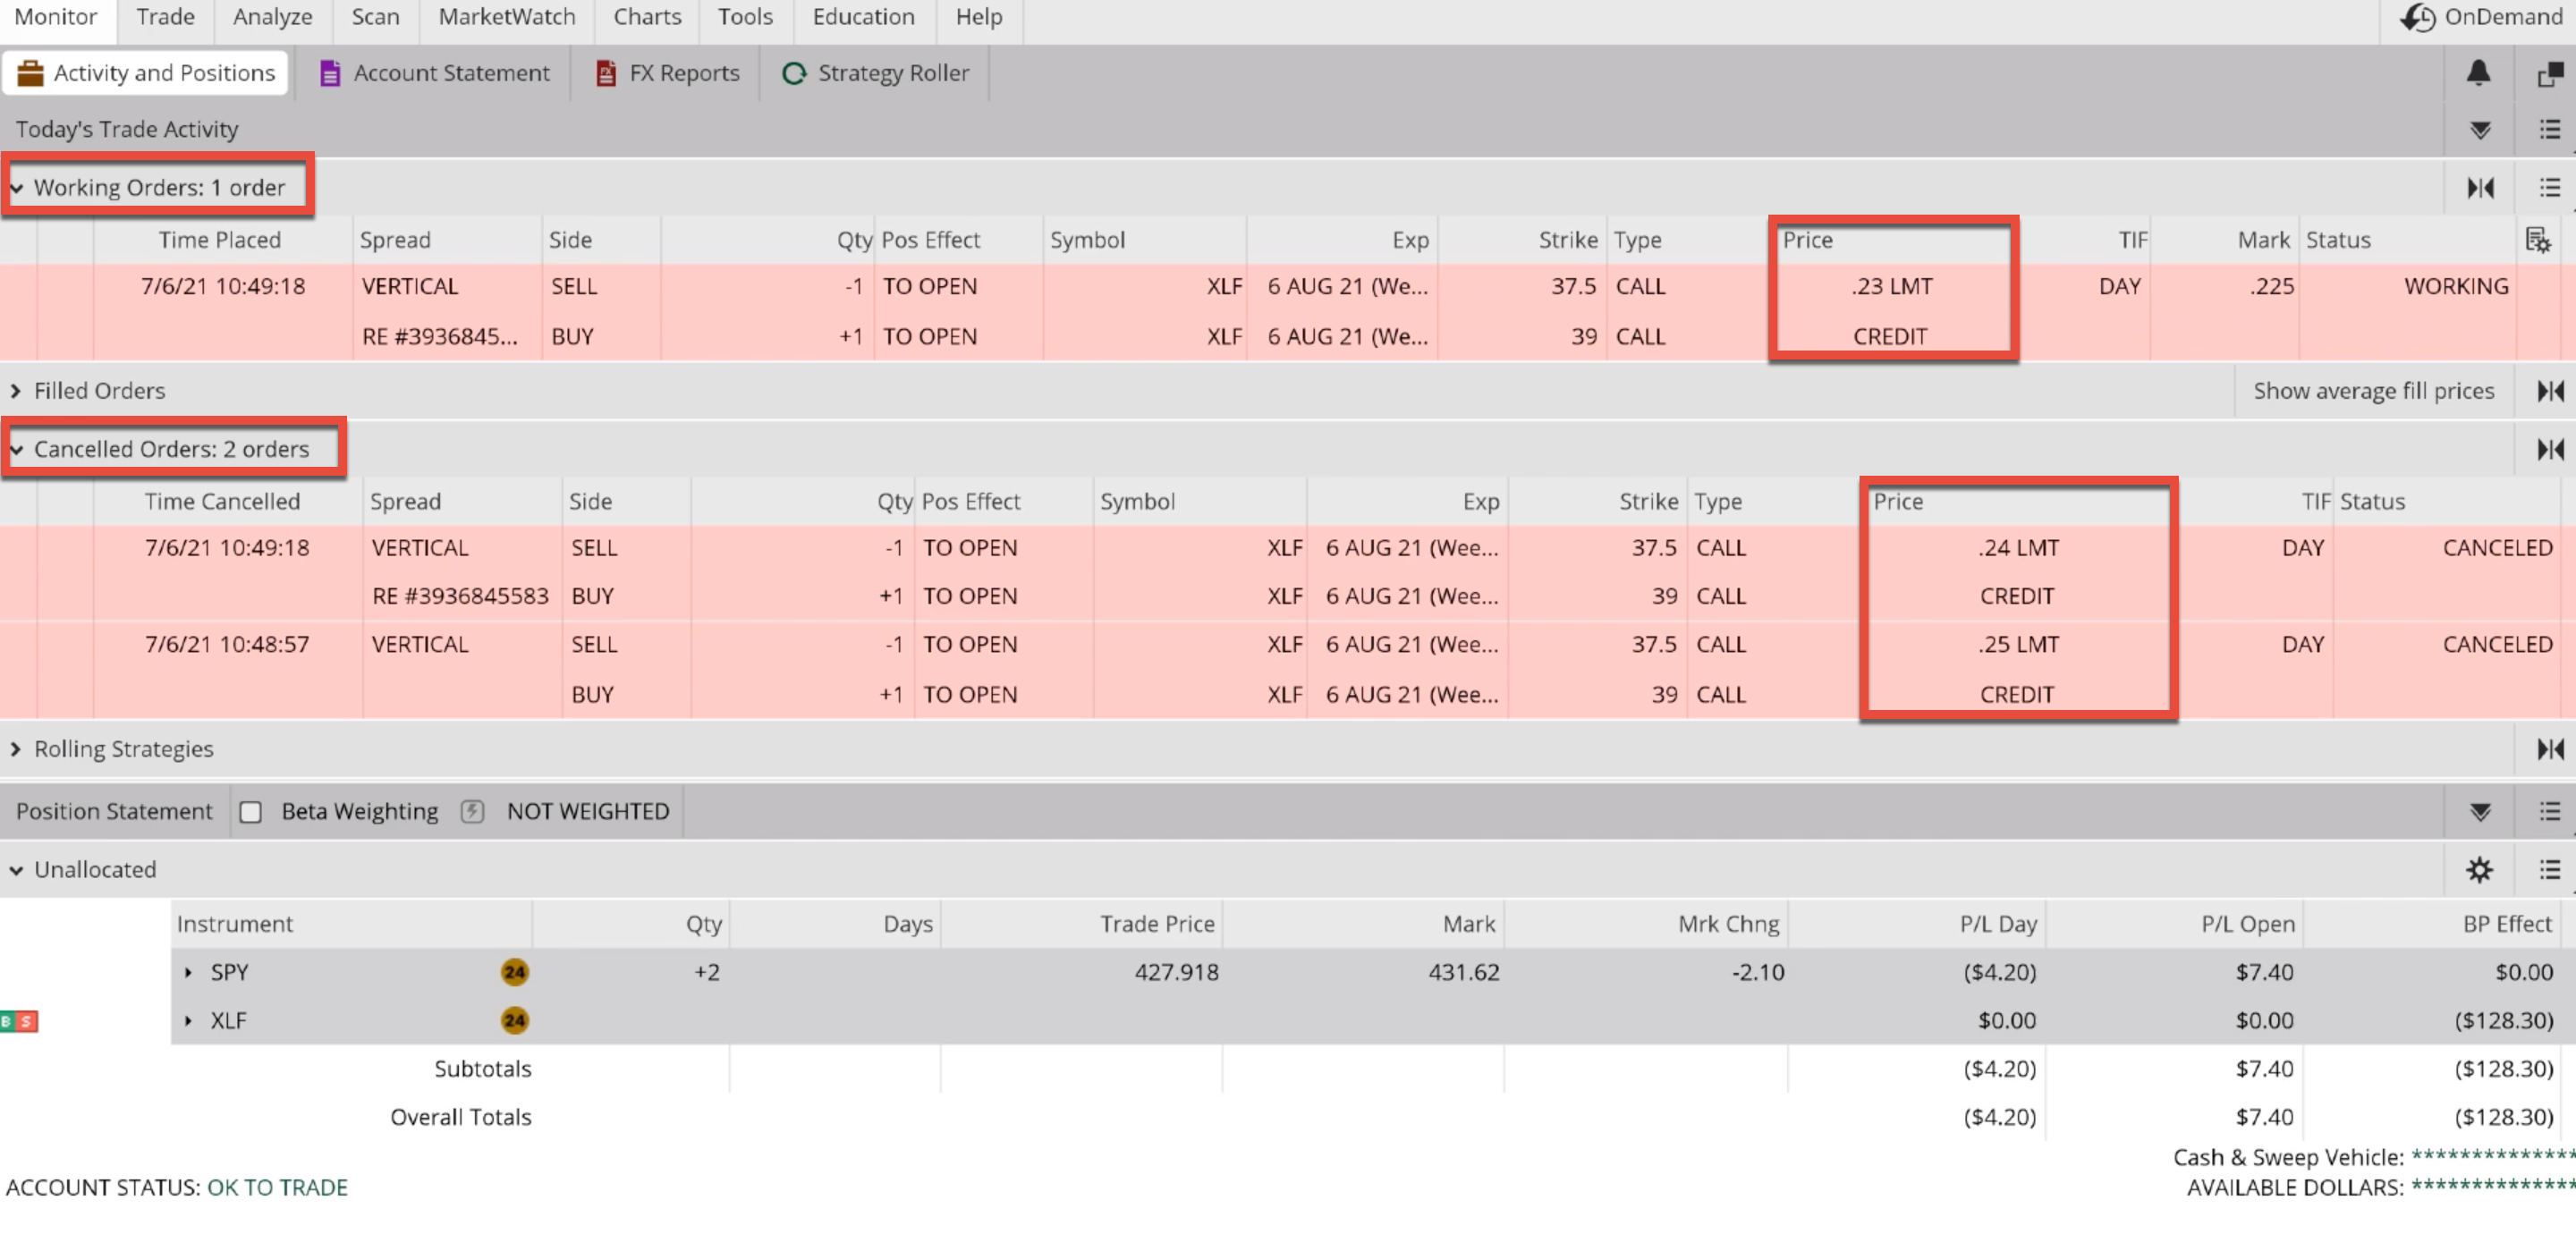2576x1234 pixels.
Task: Click the Time Placed column header
Action: coord(219,241)
